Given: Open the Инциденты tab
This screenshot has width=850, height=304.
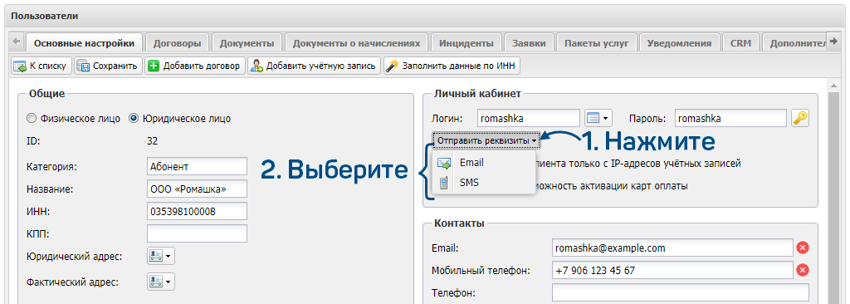Looking at the screenshot, I should point(467,43).
